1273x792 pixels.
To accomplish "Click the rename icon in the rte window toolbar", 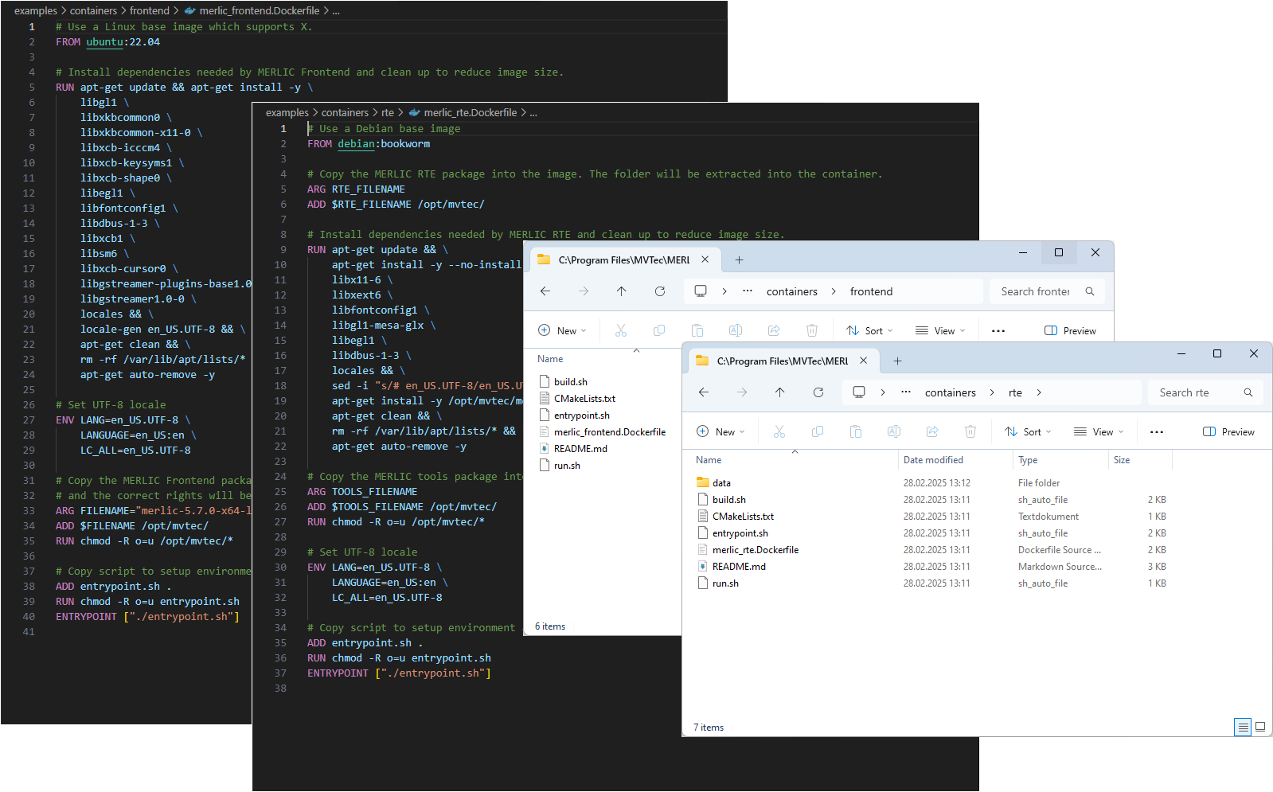I will (893, 431).
